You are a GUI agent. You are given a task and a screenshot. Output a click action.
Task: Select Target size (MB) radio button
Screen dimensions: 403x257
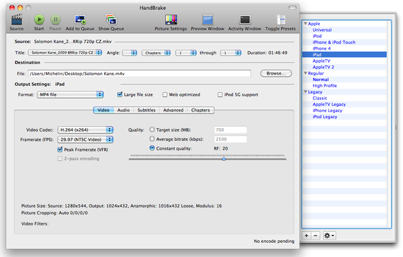(152, 130)
